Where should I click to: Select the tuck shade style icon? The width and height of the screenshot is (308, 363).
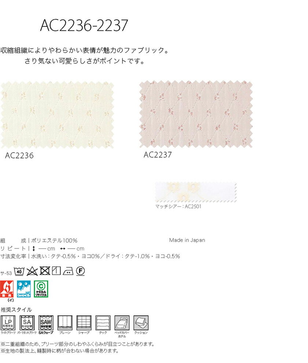(x=103, y=323)
